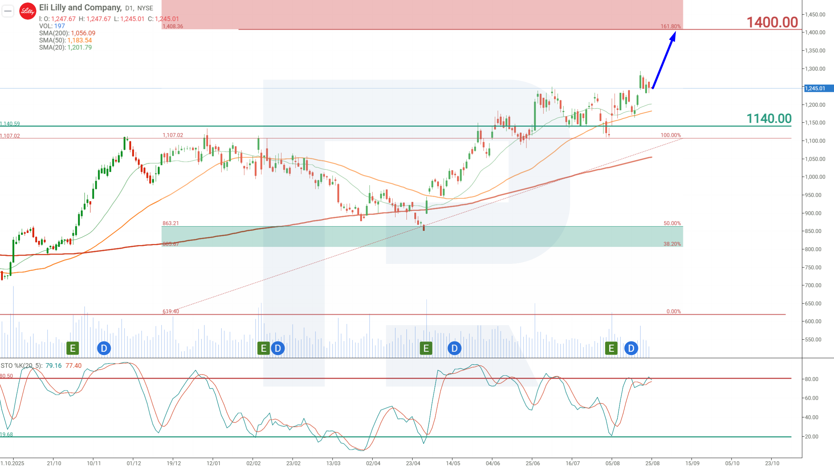The width and height of the screenshot is (834, 467).
Task: Open the October earnings E marker
Action: pos(73,348)
